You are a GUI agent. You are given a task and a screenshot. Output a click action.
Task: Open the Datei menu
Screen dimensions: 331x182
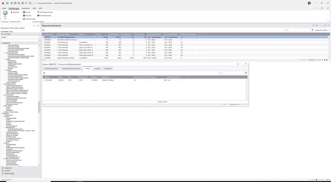[4, 8]
